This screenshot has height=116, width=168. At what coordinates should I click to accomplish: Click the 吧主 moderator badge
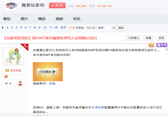click(x=13, y=83)
